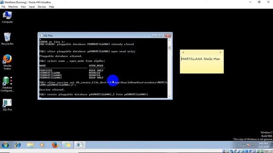273x153 pixels.
Task: Click the VirtualBox shared folders status icon
Action: (x=243, y=151)
